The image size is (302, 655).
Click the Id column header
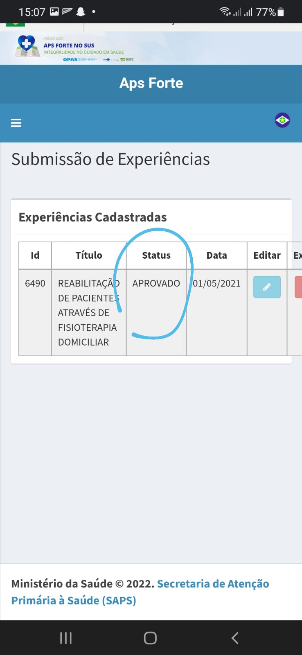click(x=35, y=255)
